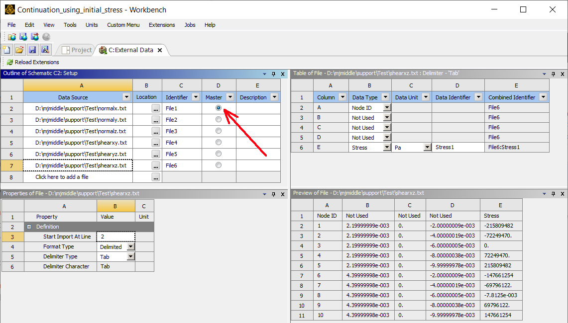This screenshot has width=568, height=323.
Task: Pin the Preview of File panel
Action: (x=553, y=194)
